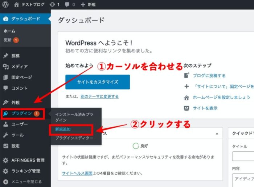This screenshot has height=187, width=254.
Task: Open the ダッシュボード menu item
Action: click(x=25, y=19)
